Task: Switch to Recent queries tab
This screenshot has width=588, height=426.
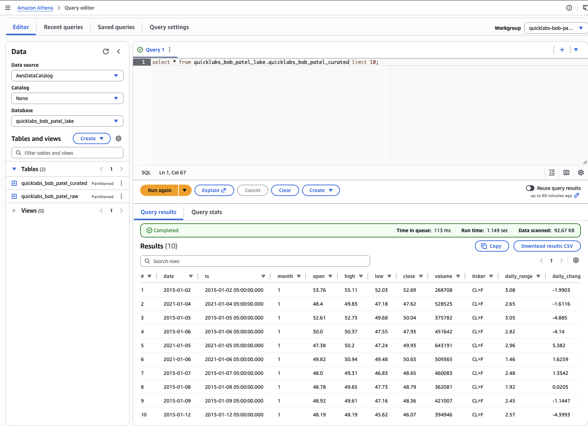Action: 64,27
